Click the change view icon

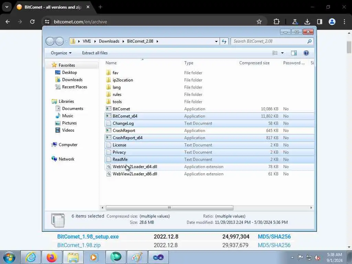click(275, 53)
